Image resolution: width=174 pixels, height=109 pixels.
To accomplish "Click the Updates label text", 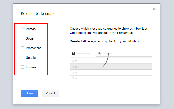I will tap(31, 58).
